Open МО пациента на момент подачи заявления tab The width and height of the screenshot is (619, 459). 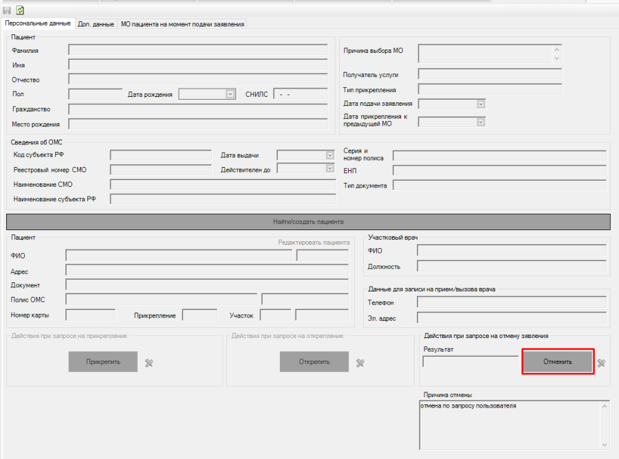click(x=182, y=24)
